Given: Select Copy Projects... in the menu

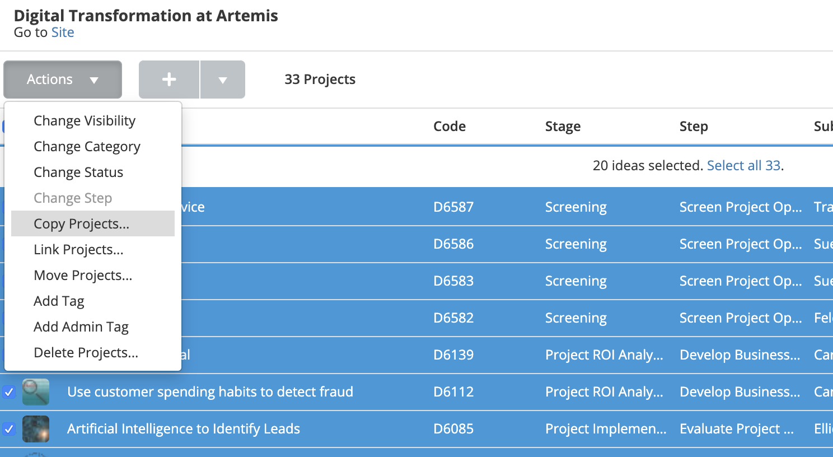Looking at the screenshot, I should point(93,223).
